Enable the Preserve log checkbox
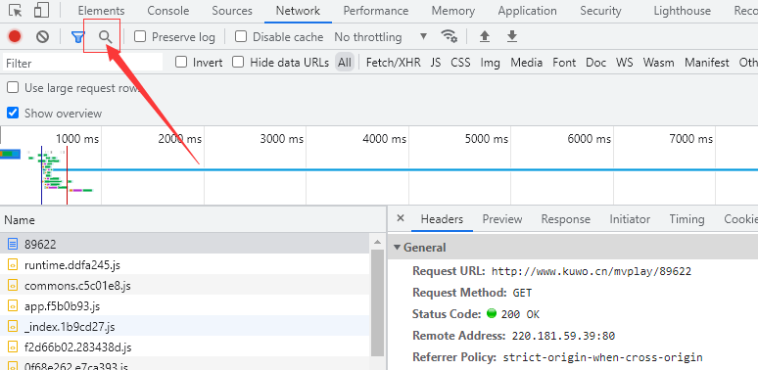Screen dimensions: 758x370 click(140, 37)
